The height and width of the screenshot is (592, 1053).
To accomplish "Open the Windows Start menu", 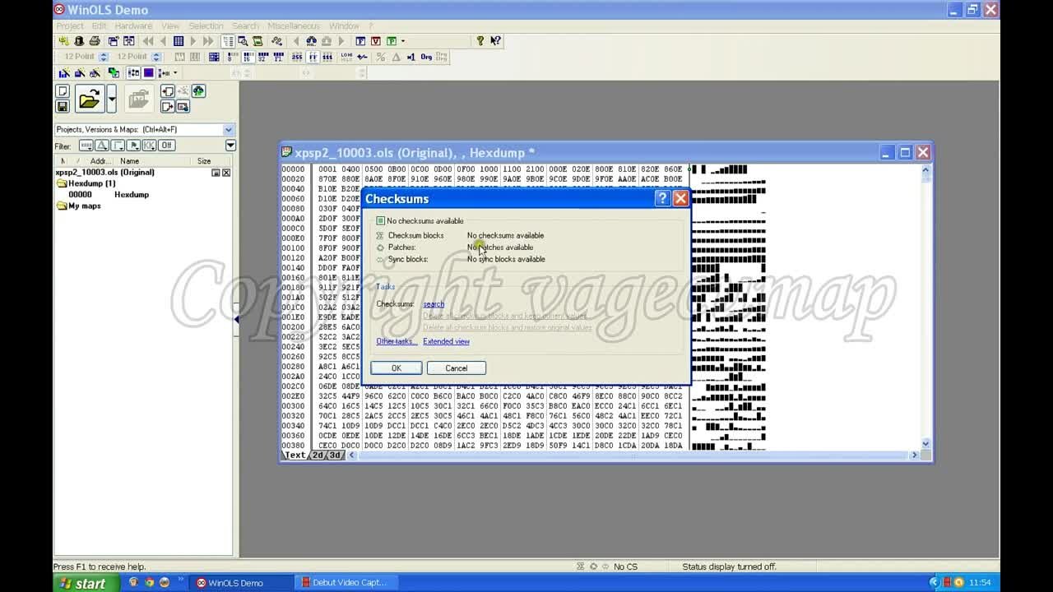I will [82, 583].
